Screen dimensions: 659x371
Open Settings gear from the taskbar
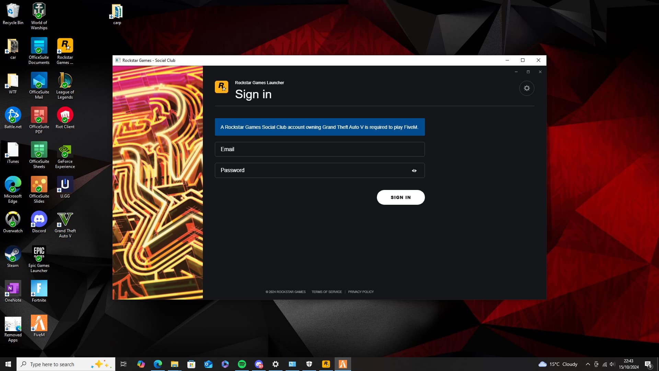275,364
